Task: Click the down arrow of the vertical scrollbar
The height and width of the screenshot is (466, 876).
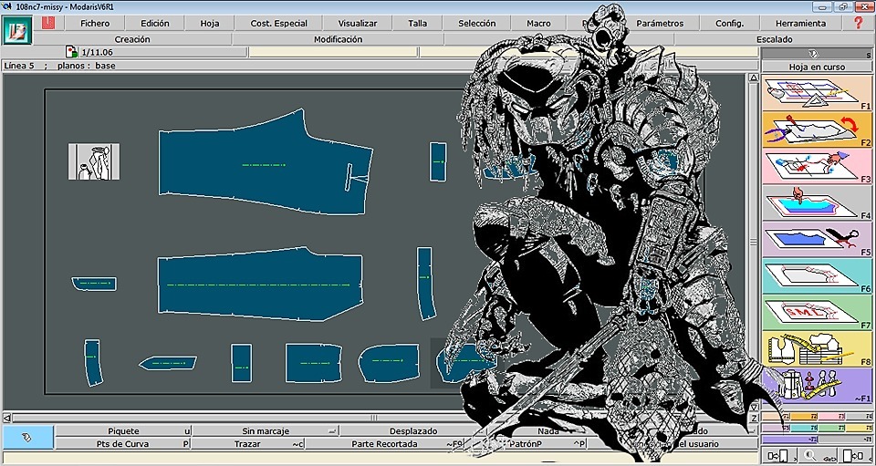Action: [x=754, y=407]
